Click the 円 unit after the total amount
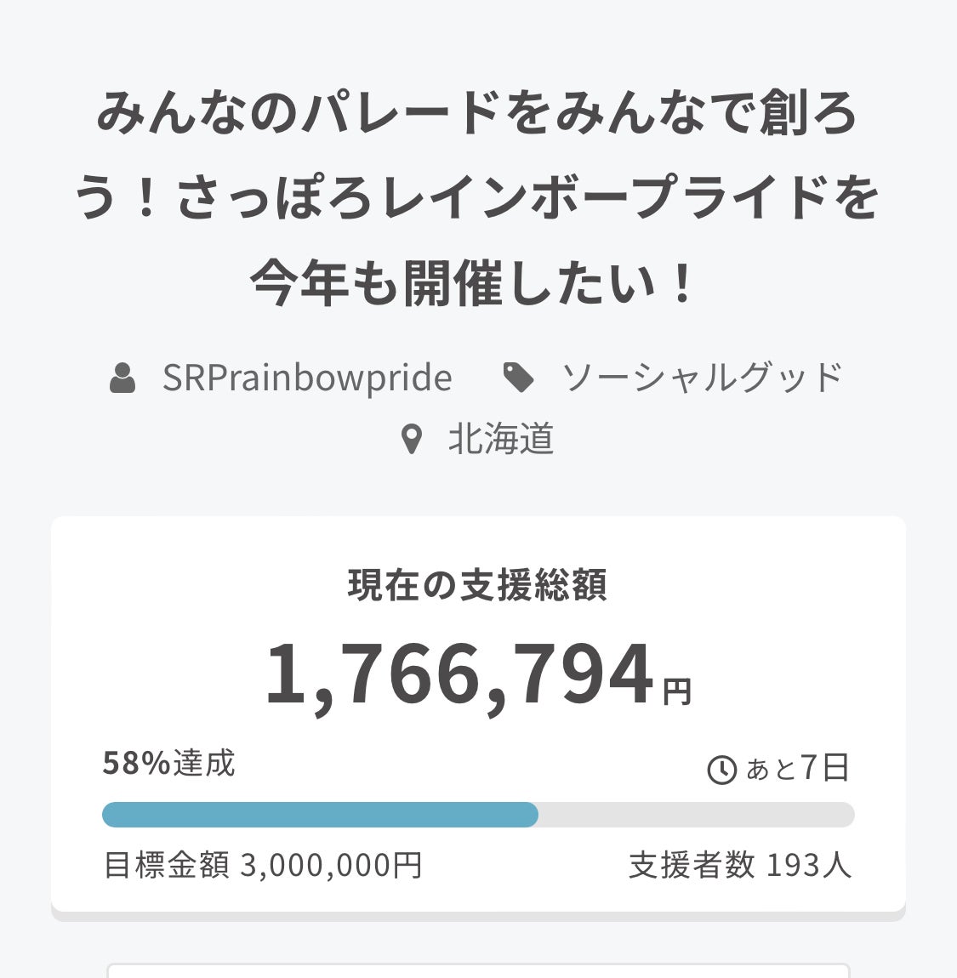 (677, 691)
